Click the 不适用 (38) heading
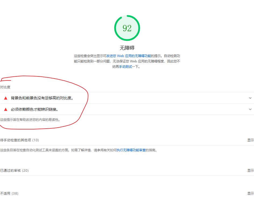 [9, 193]
